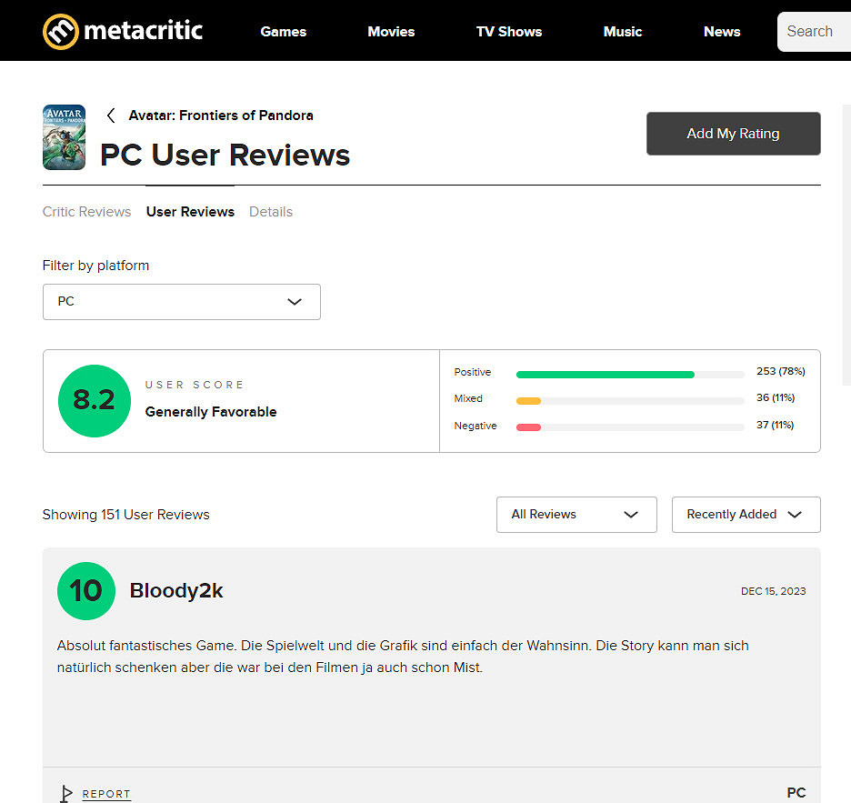Open the TV Shows navigation menu
This screenshot has width=851, height=803.
pos(509,32)
